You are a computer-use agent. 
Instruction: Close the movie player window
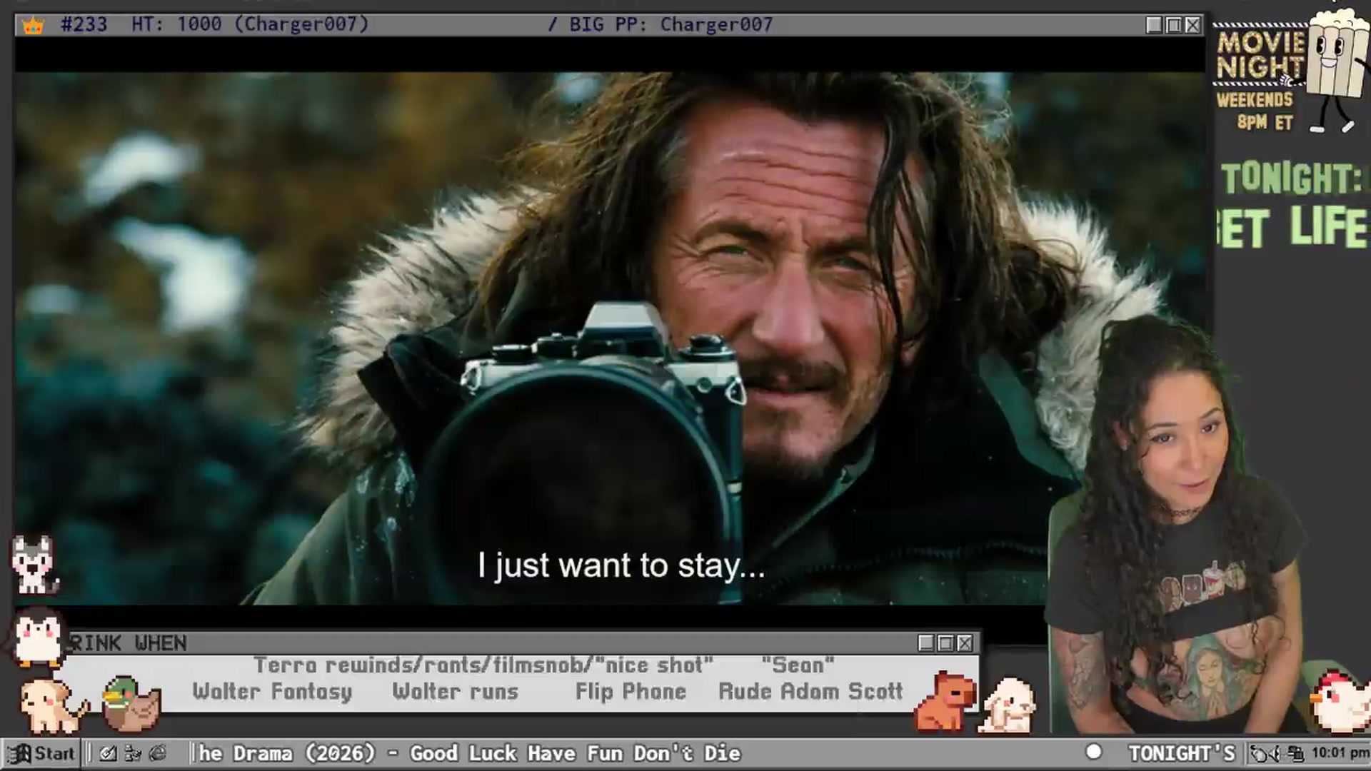[x=1192, y=25]
